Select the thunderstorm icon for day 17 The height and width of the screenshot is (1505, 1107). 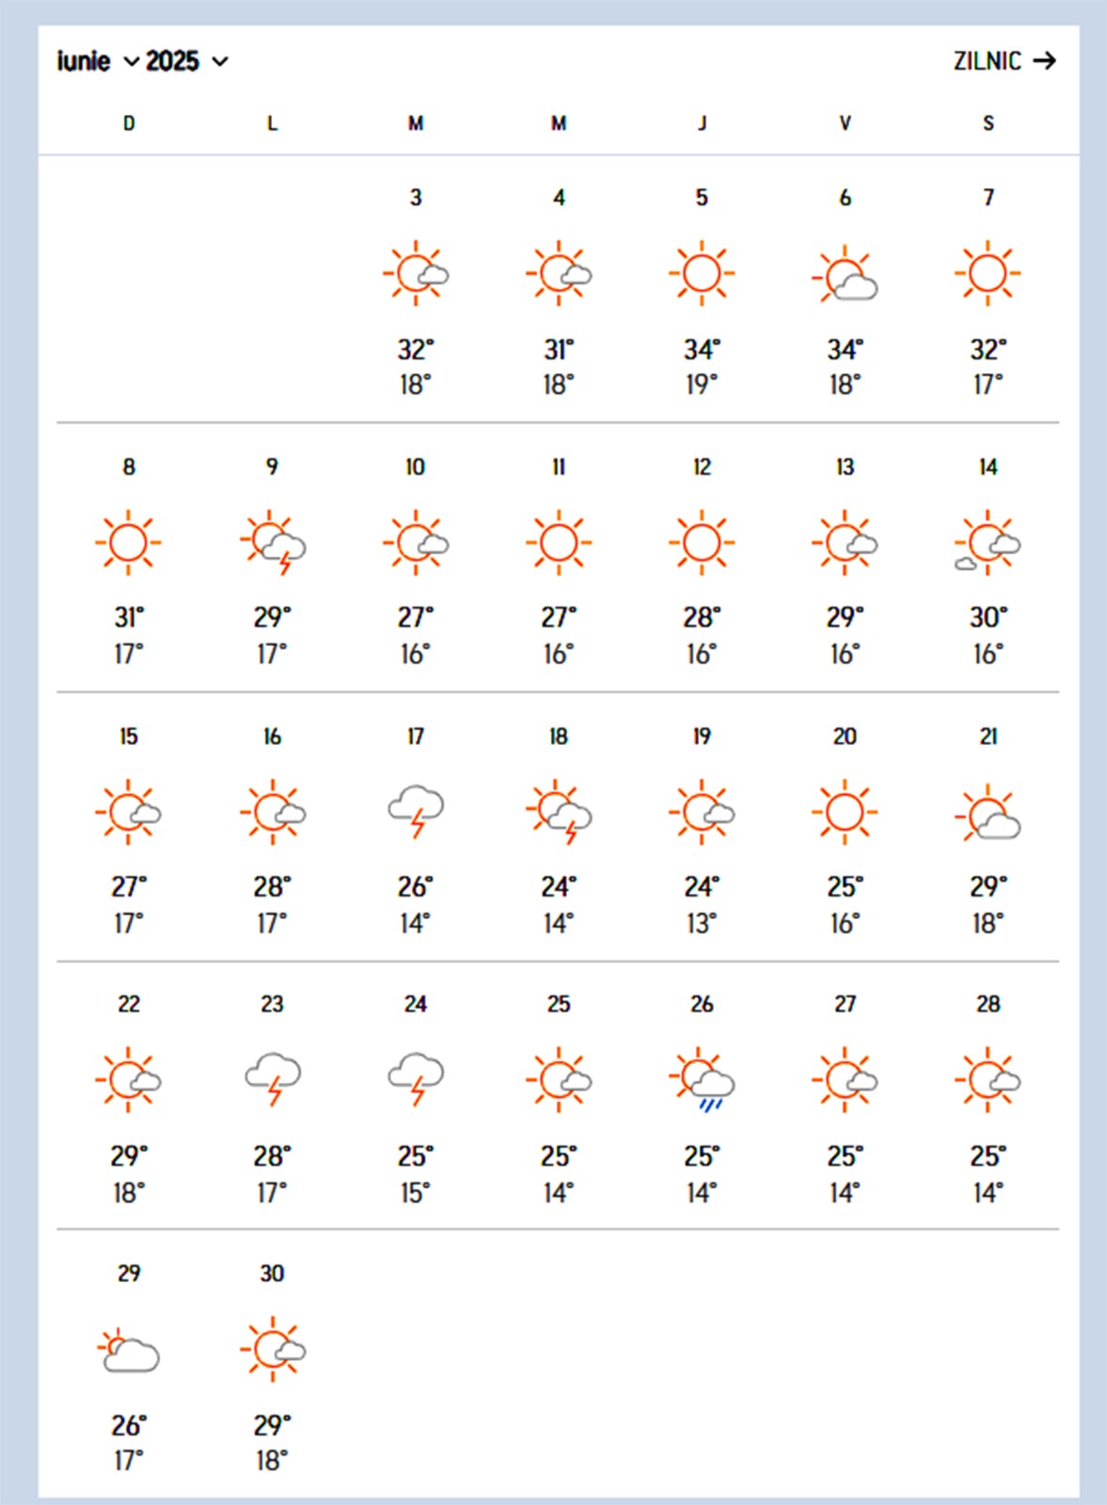click(x=416, y=811)
